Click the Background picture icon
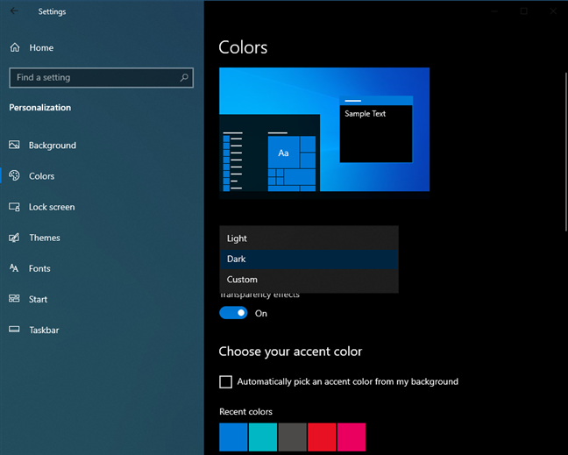 pos(14,146)
